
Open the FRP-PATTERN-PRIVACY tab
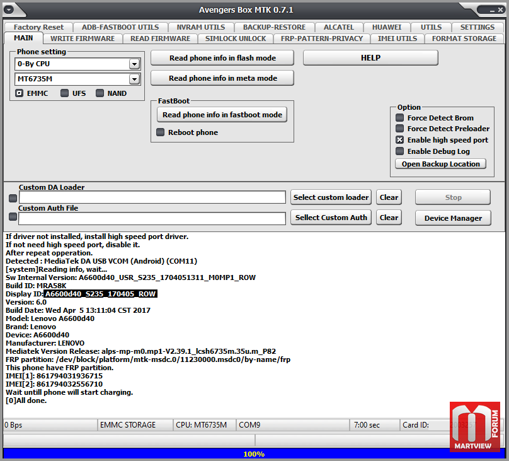(x=322, y=38)
